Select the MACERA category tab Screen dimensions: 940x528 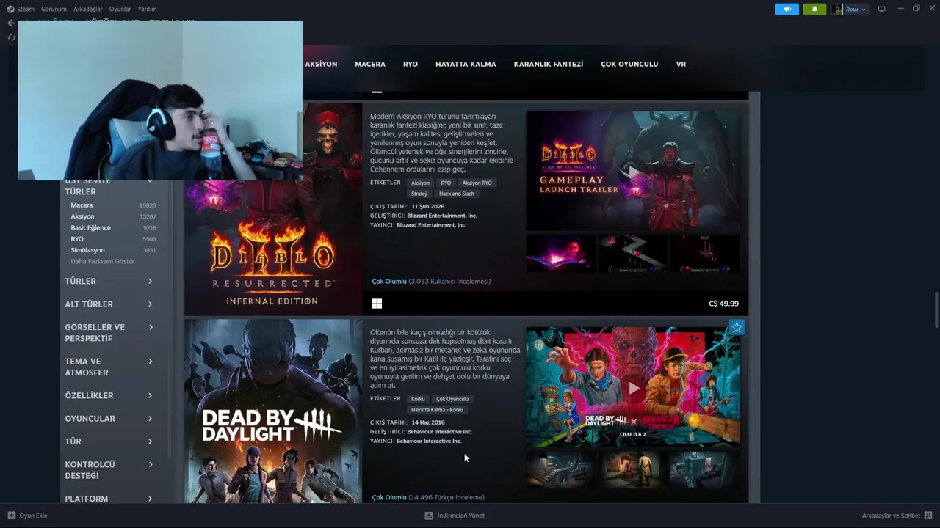pyautogui.click(x=370, y=64)
